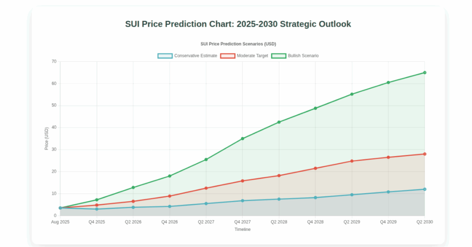Image resolution: width=472 pixels, height=247 pixels.
Task: Click the SUI Price Prediction Scenarios subtitle
Action: point(238,44)
